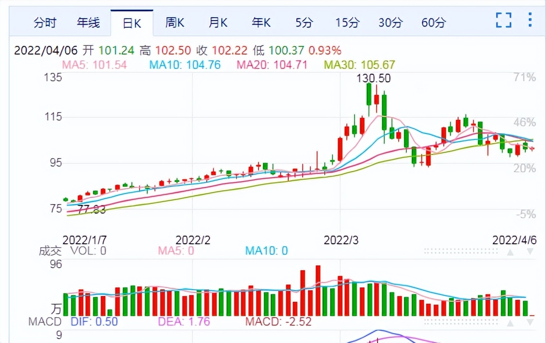Switch to the 60分 interval tab
The image size is (546, 343).
(x=434, y=23)
